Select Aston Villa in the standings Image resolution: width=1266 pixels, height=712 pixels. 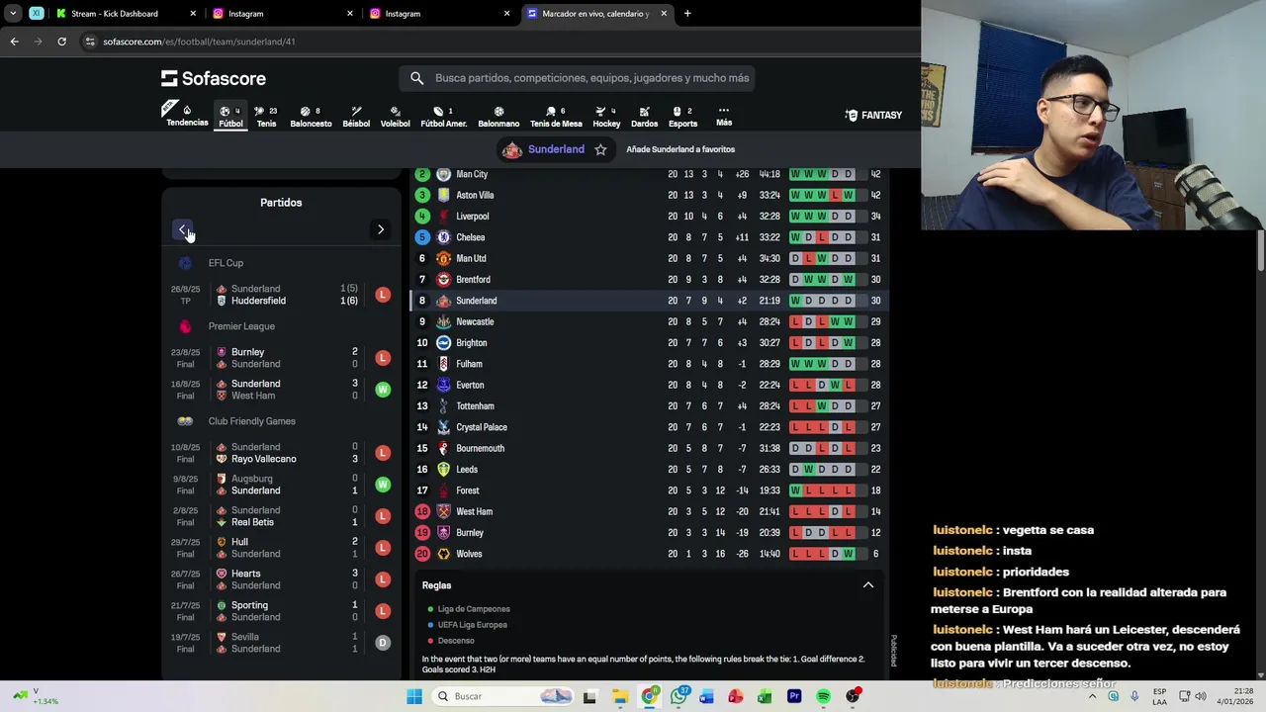pos(649,196)
